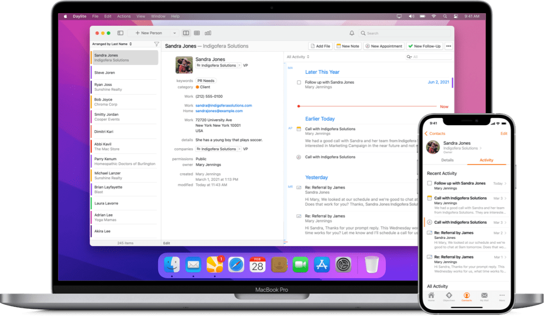Image resolution: width=544 pixels, height=317 pixels.
Task: Open the Trash in the Dock
Action: (x=372, y=265)
